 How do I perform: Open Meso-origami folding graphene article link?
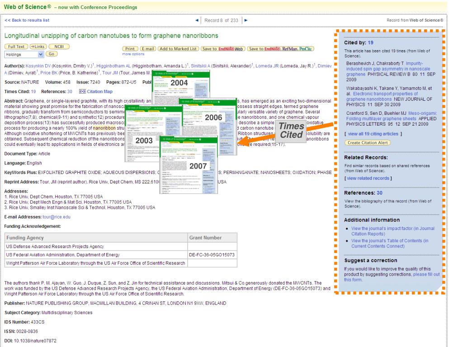pyautogui.click(x=392, y=116)
